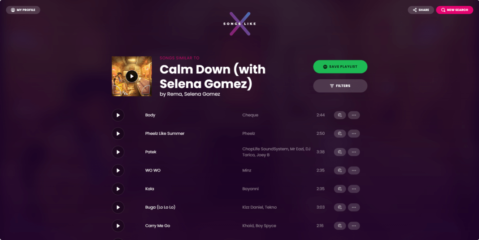Add Carry Me Go to playlist
This screenshot has width=479, height=240.
(x=340, y=226)
